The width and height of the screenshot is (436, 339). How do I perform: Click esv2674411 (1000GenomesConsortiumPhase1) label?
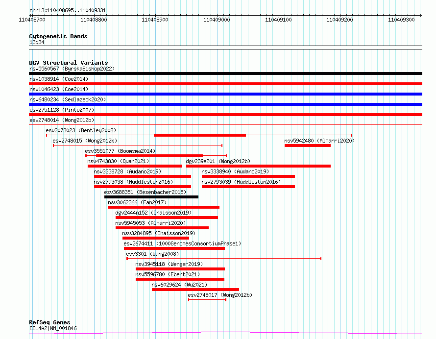[182, 243]
